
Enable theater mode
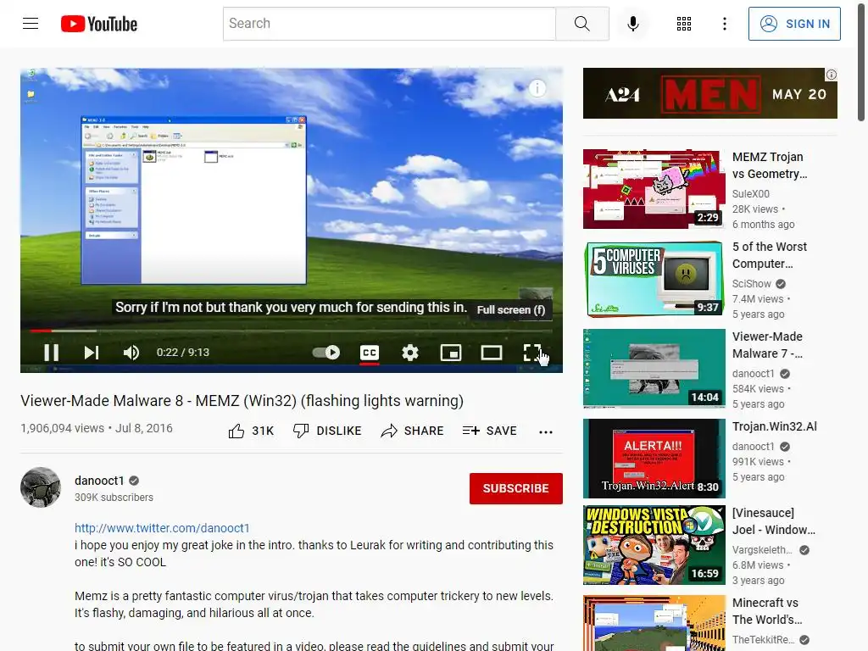[x=491, y=353]
